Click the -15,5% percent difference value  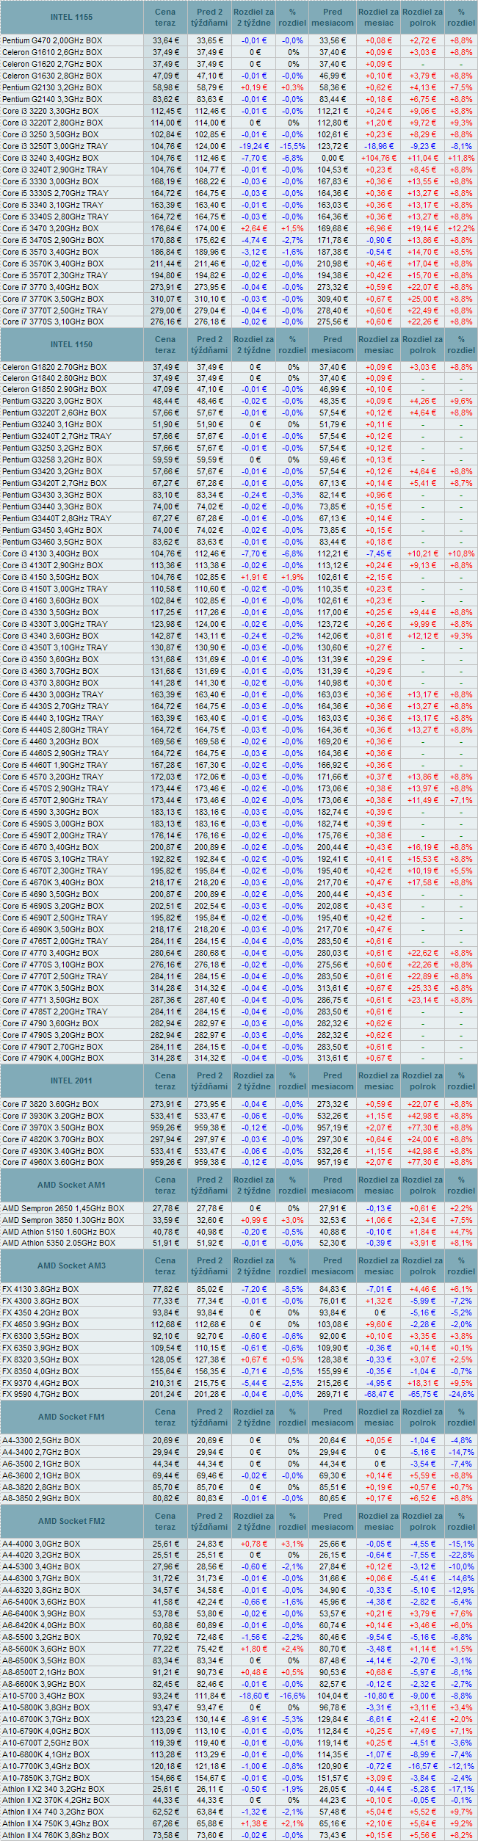tap(292, 146)
